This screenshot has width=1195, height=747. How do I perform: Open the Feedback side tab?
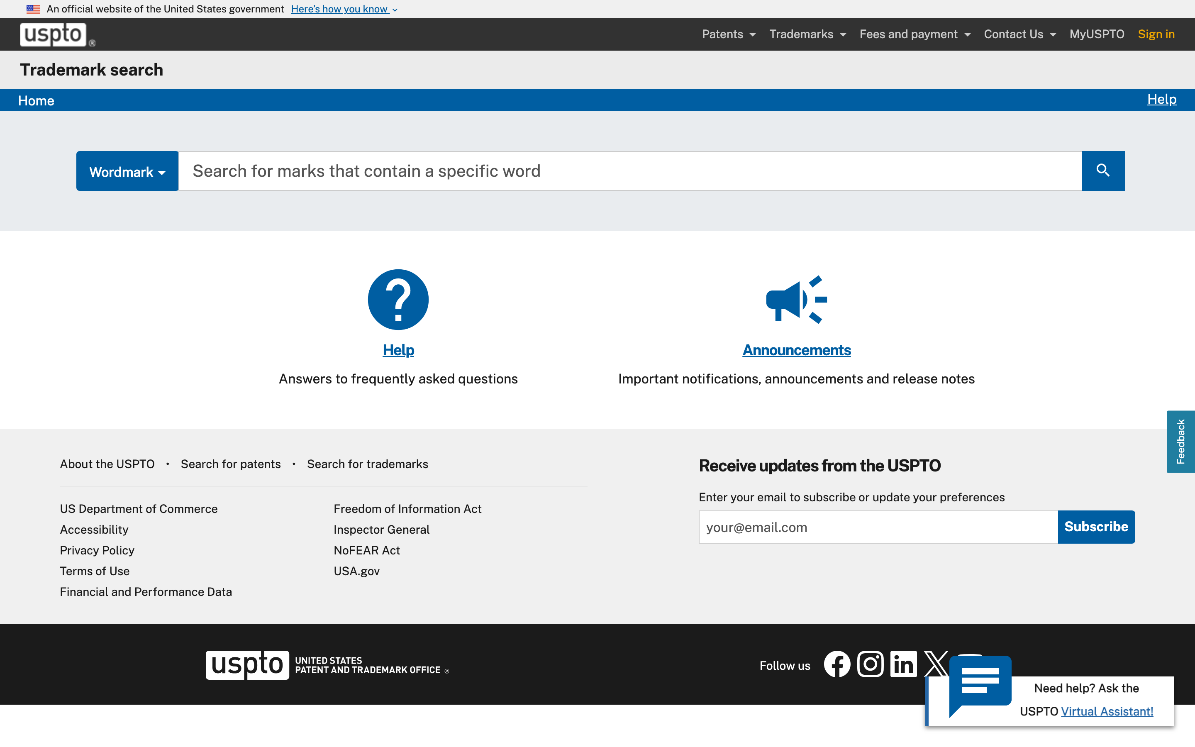1180,442
